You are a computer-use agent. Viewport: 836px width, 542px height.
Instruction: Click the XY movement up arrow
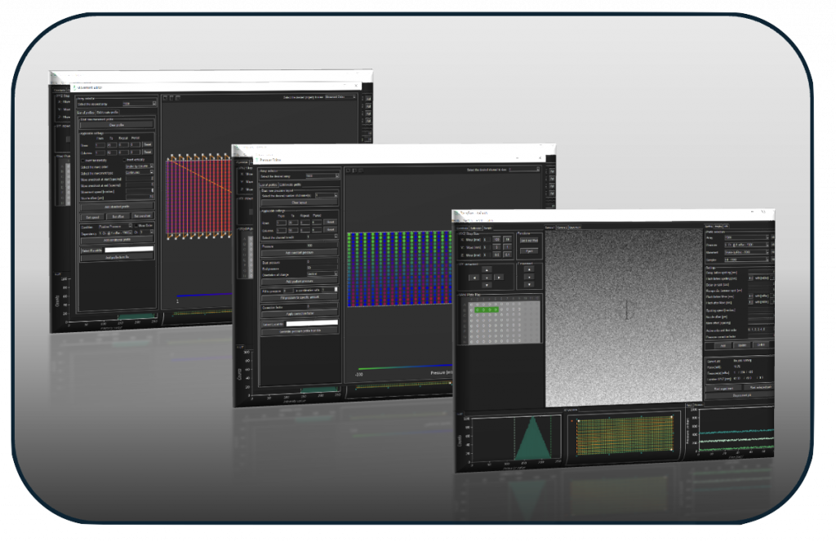point(488,269)
